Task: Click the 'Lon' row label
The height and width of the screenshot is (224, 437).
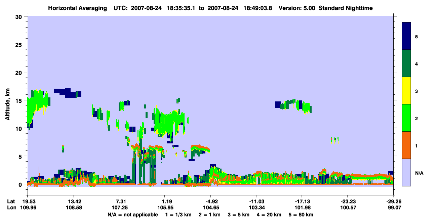Action: 11,208
